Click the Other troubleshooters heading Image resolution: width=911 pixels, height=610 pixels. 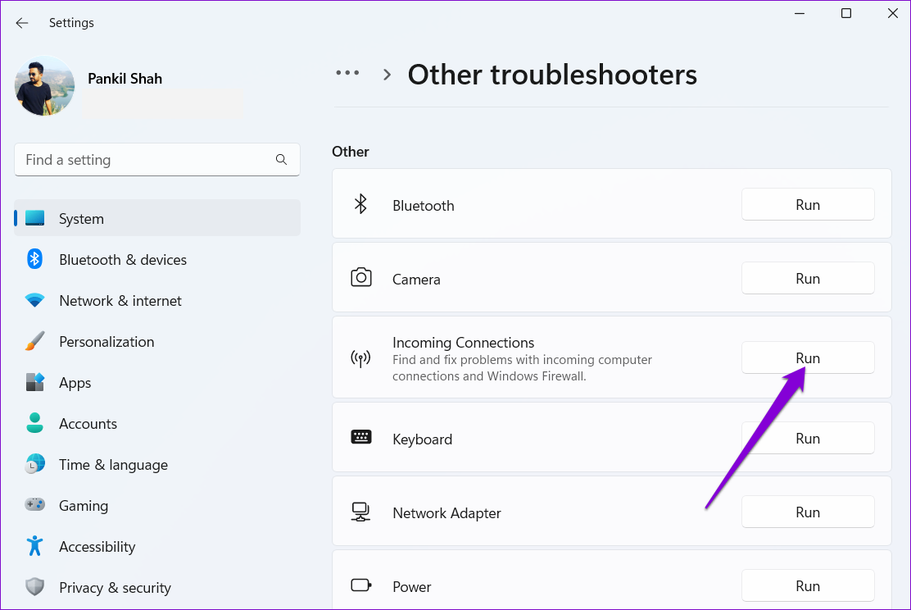click(x=552, y=75)
